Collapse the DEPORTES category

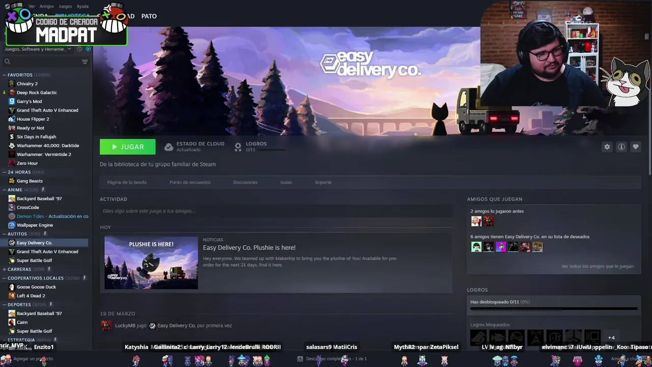click(4, 305)
